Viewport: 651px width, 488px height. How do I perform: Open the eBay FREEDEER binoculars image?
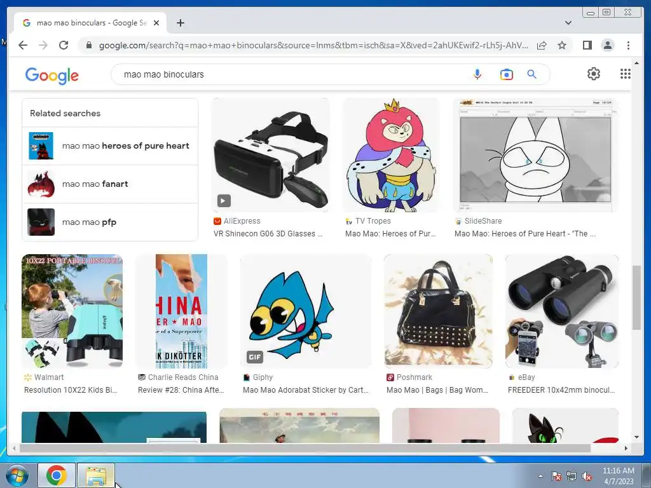coord(562,311)
